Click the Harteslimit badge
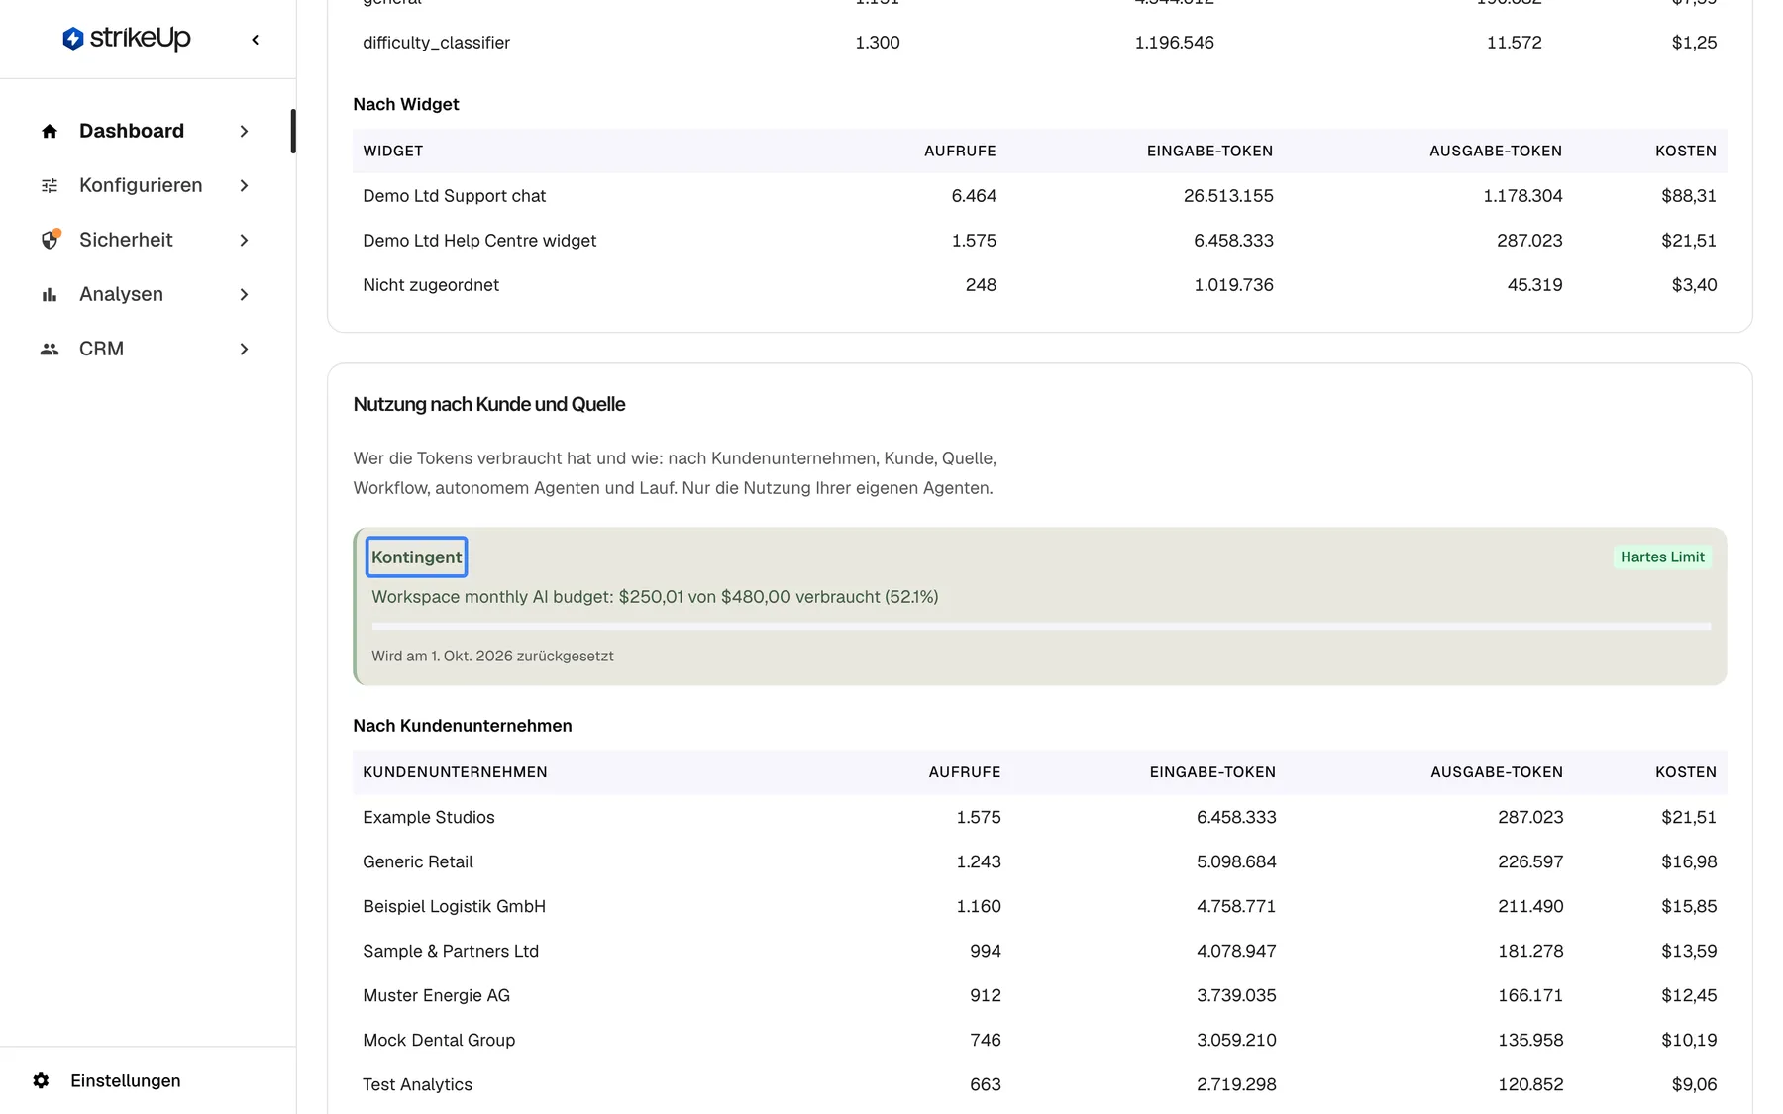The height and width of the screenshot is (1114, 1783). point(1662,557)
